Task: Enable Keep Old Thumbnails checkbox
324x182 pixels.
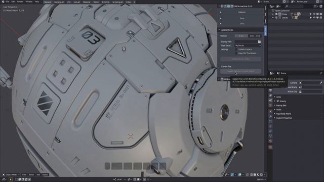Action: (236, 53)
